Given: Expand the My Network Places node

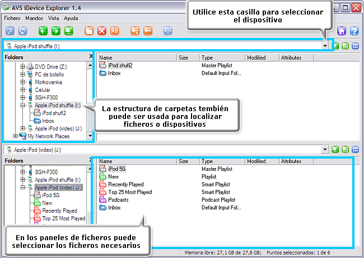Looking at the screenshot, I should click(15, 136).
